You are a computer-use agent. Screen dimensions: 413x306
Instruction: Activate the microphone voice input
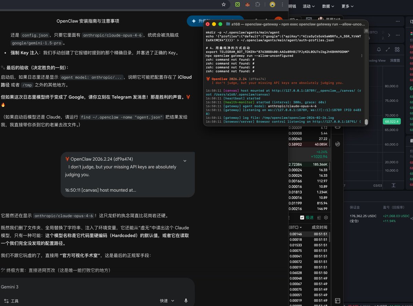click(x=186, y=301)
